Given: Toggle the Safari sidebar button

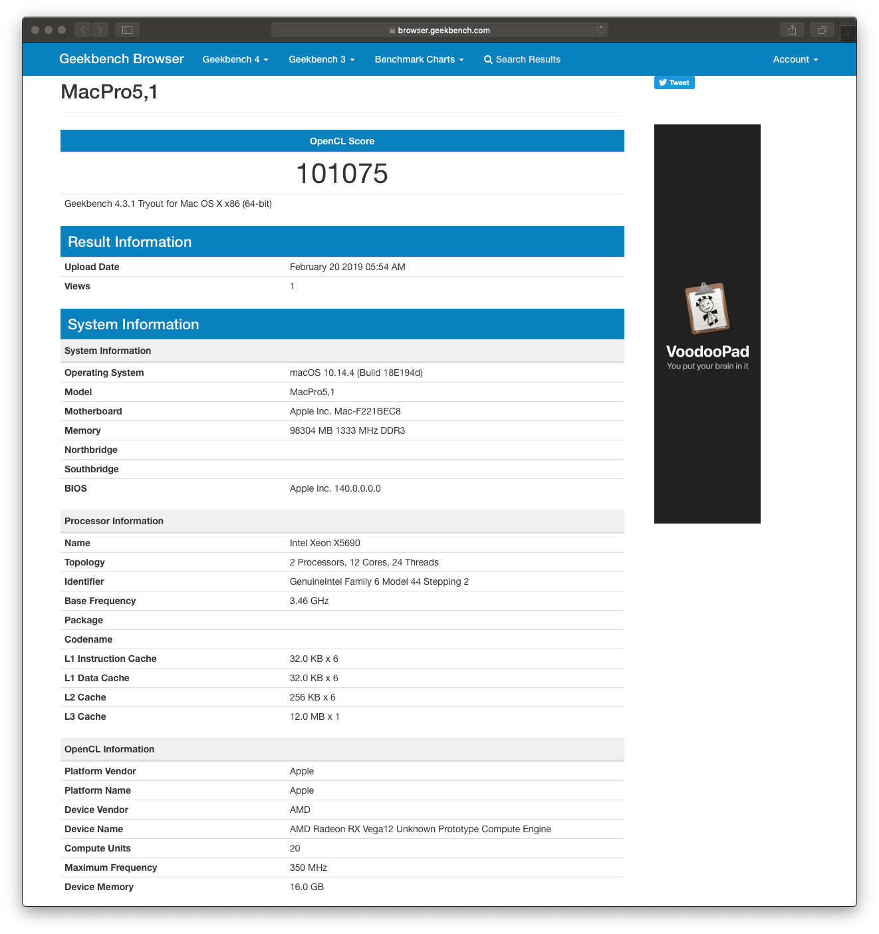Looking at the screenshot, I should (127, 30).
